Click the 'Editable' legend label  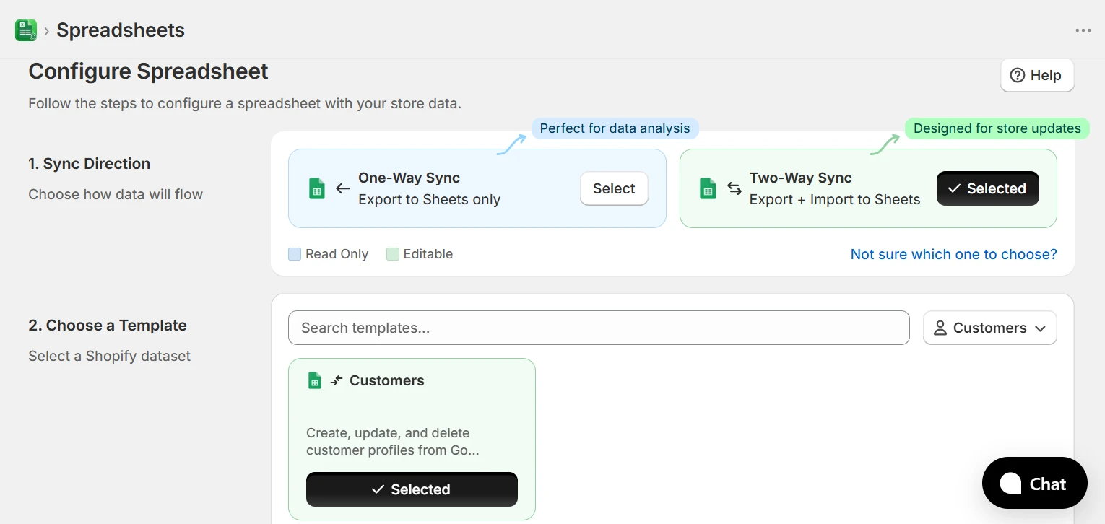pyautogui.click(x=428, y=254)
